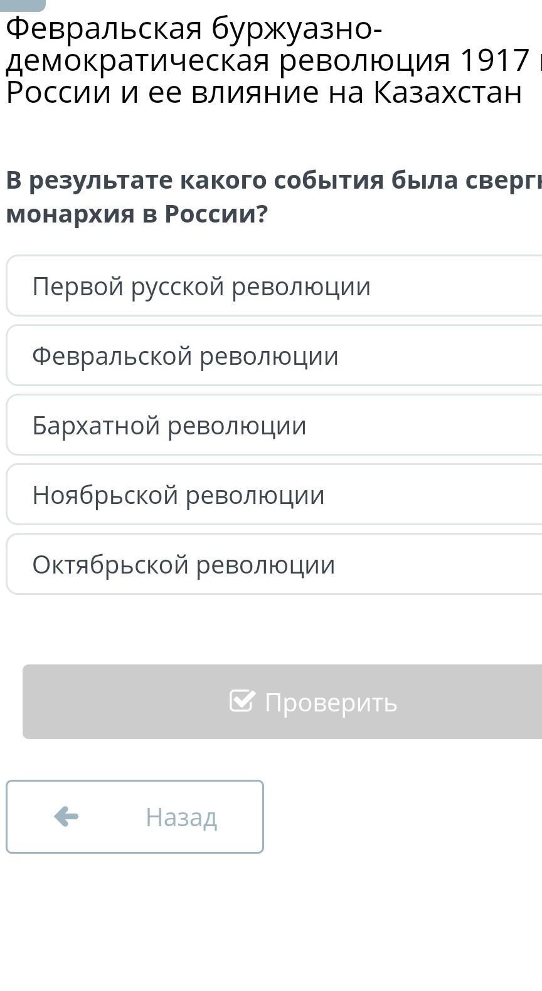Click the left arrow icon beside Назад
Image resolution: width=542 pixels, height=991 pixels.
[66, 816]
